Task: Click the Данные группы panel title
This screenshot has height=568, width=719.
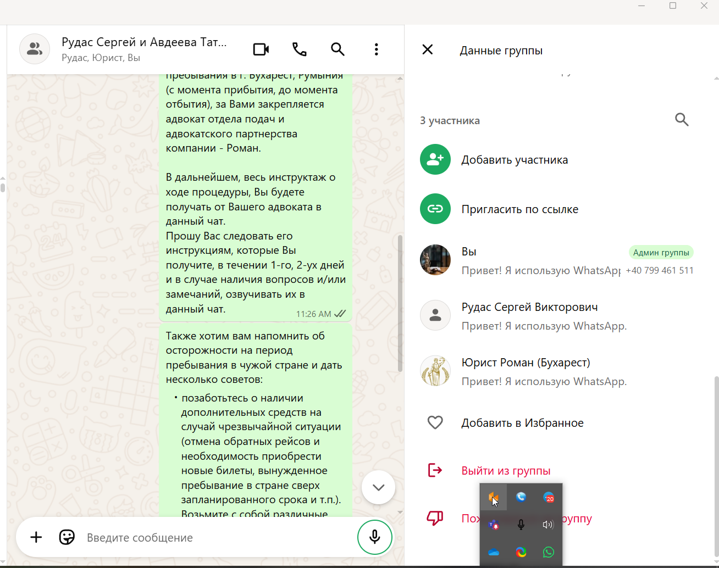Action: pos(501,51)
